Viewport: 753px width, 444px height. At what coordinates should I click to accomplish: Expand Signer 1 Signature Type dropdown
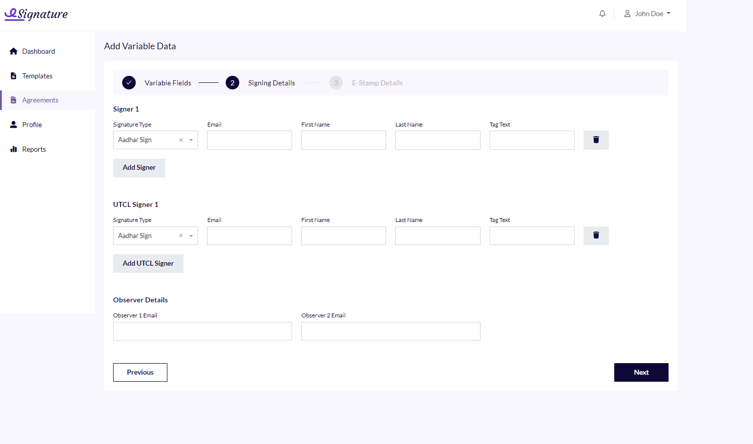click(x=191, y=140)
